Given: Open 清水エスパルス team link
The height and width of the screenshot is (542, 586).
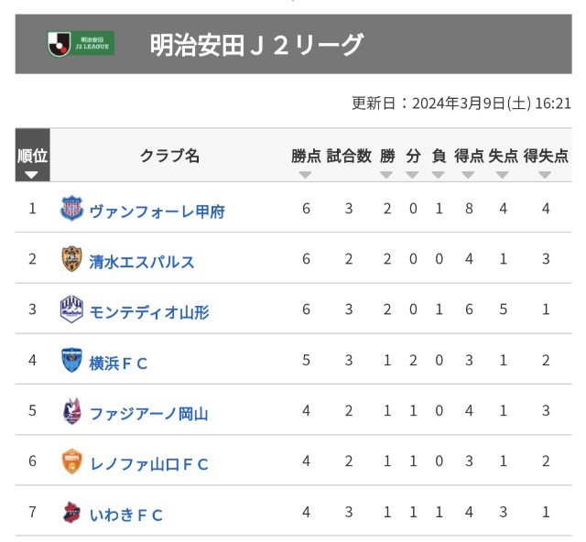Looking at the screenshot, I should (142, 262).
